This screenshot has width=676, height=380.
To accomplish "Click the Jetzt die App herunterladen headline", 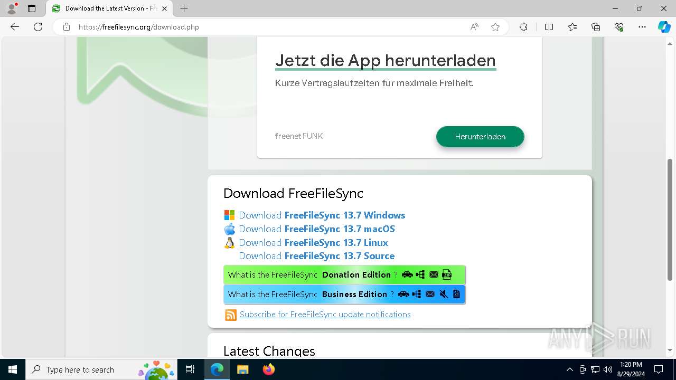I will click(x=386, y=60).
